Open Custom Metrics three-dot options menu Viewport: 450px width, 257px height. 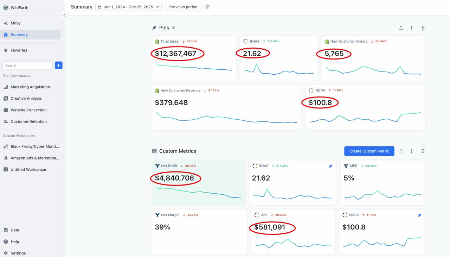(x=411, y=151)
